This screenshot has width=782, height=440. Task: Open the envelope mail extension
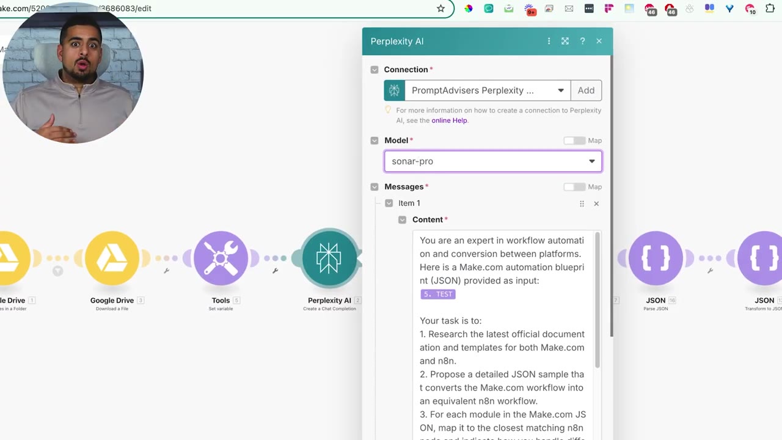[x=569, y=9]
